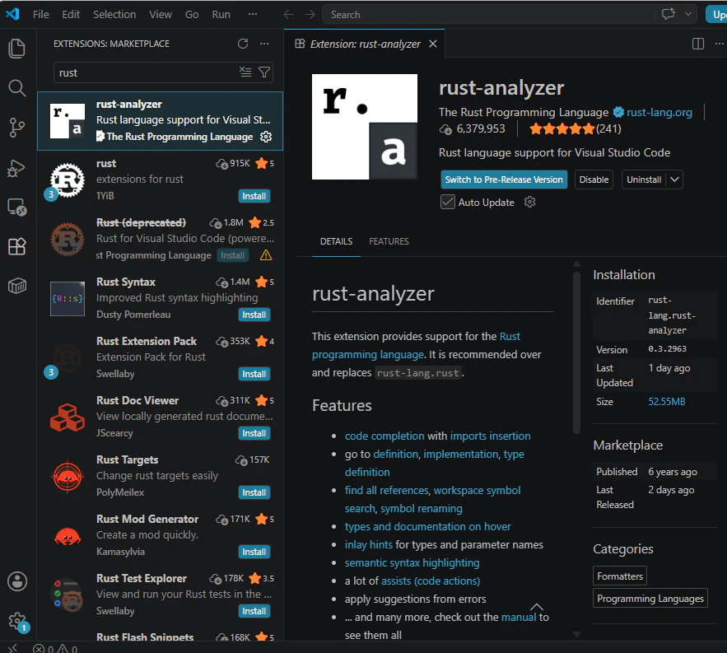This screenshot has width=727, height=653.
Task: Click the VS Code logo icon
Action: [12, 14]
